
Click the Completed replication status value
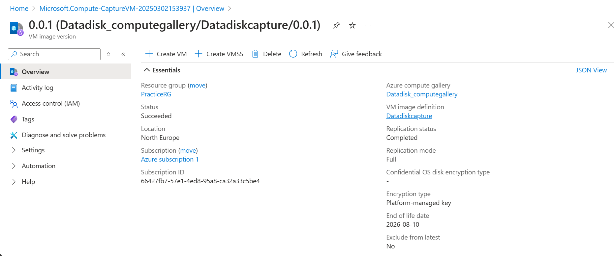pyautogui.click(x=402, y=138)
